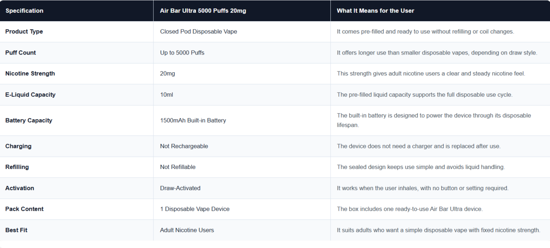Select the 'Product Type' row label
Image resolution: width=550 pixels, height=248 pixels.
(x=24, y=32)
